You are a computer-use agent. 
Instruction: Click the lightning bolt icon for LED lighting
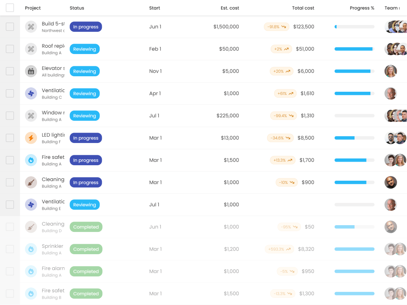tap(31, 138)
